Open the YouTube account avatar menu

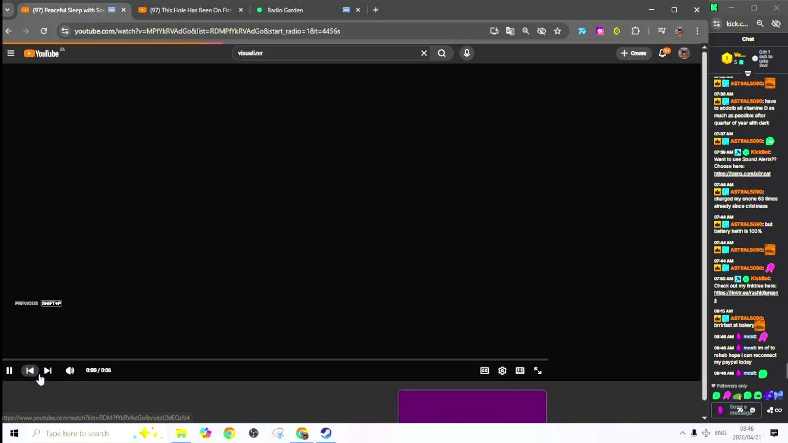pyautogui.click(x=684, y=54)
